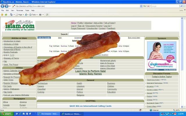Switch to The DUmpster taskbar window
The width and height of the screenshot is (186, 116).
click(49, 114)
